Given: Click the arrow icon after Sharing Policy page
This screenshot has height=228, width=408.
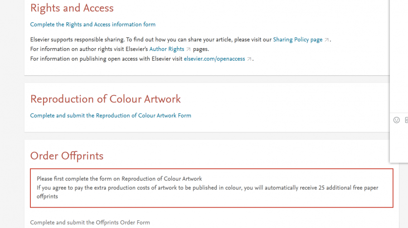Looking at the screenshot, I should pyautogui.click(x=327, y=40).
